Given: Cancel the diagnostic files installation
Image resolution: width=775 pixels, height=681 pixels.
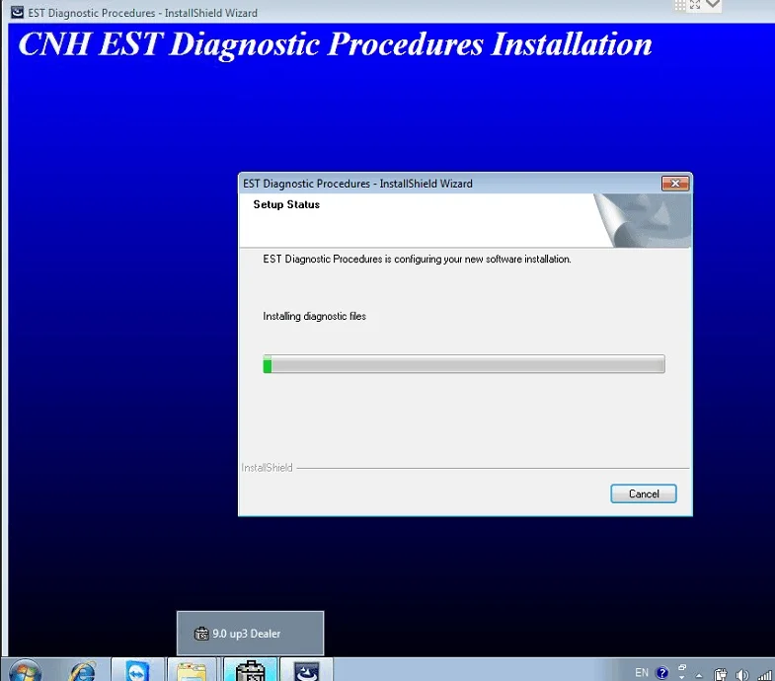Looking at the screenshot, I should [x=643, y=493].
